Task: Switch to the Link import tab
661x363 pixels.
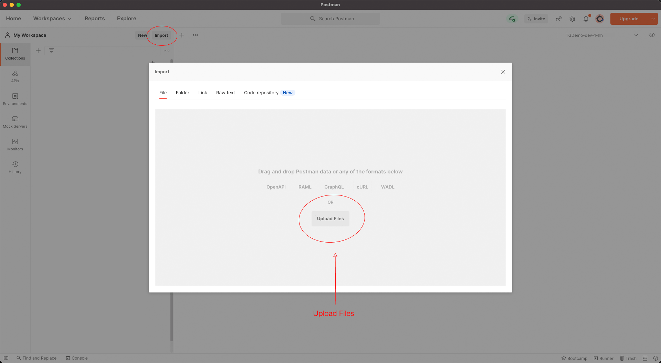Action: (202, 93)
